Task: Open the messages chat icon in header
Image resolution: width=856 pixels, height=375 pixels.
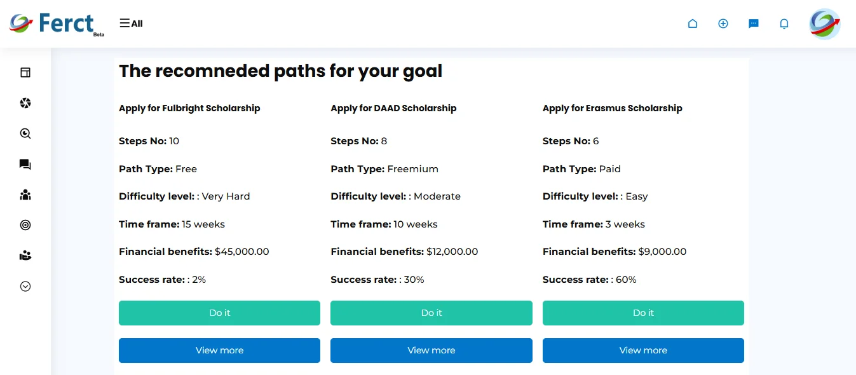Action: pos(754,24)
